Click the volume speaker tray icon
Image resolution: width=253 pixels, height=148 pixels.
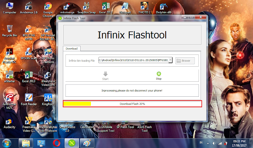(x=214, y=143)
